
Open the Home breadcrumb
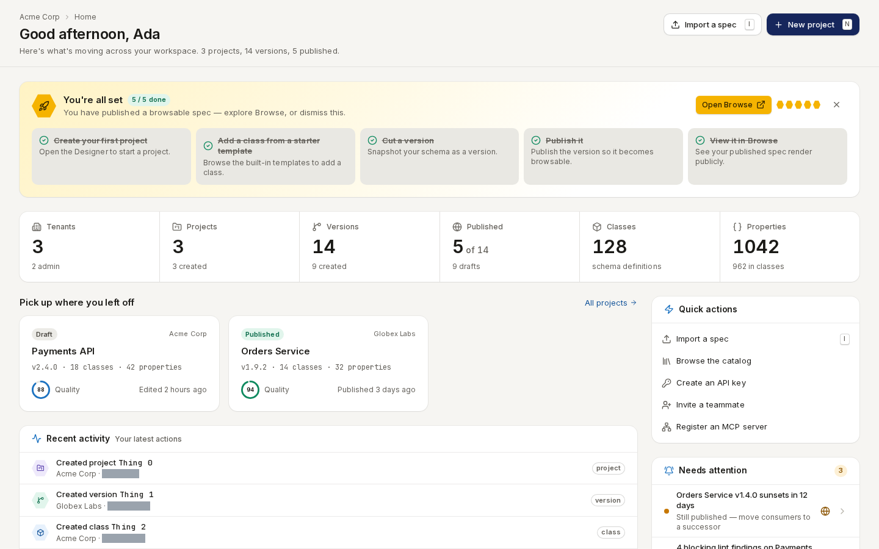point(85,17)
